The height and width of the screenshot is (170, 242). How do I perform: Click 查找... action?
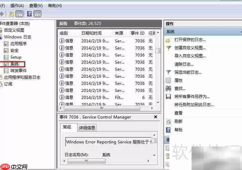tap(180, 89)
